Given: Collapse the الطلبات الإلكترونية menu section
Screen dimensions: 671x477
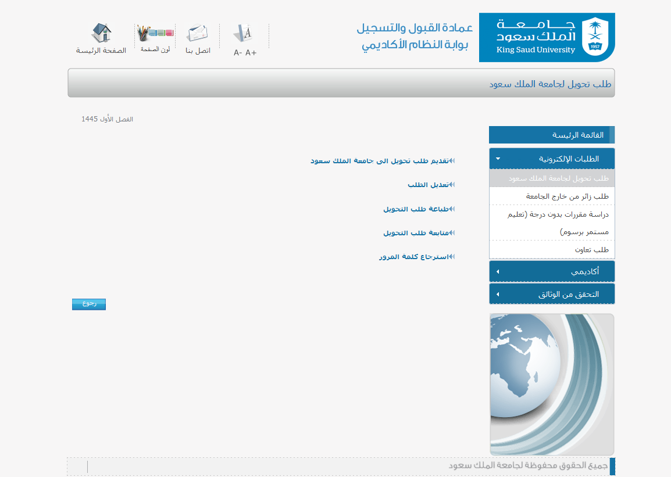Looking at the screenshot, I should (x=551, y=159).
